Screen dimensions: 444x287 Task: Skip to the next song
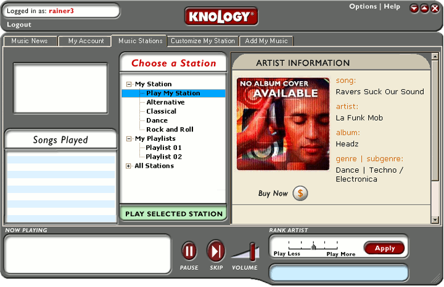click(216, 251)
